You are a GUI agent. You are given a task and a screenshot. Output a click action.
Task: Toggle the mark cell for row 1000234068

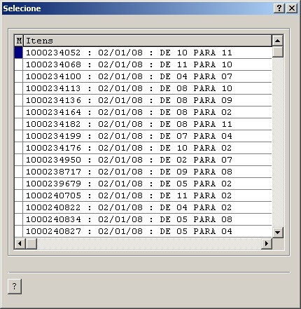click(x=19, y=64)
